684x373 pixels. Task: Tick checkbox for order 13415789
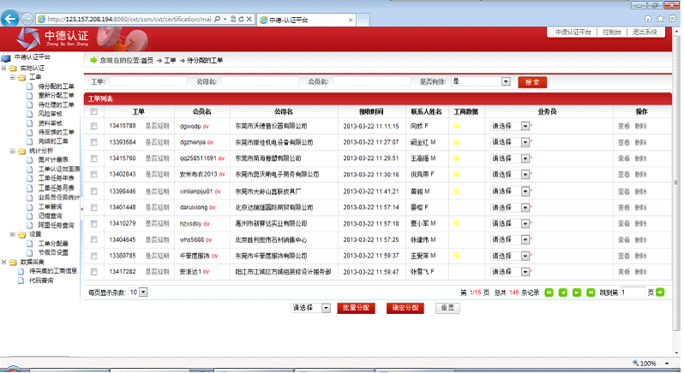pyautogui.click(x=94, y=127)
